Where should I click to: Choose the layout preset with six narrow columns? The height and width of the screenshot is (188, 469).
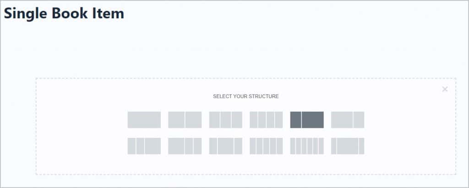click(x=307, y=146)
